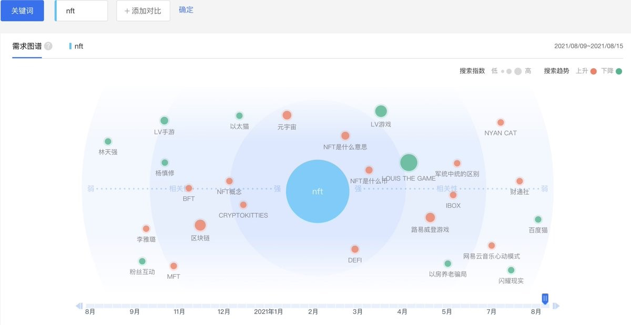Open the 需求图谱 help tooltip icon
This screenshot has width=631, height=325.
[48, 46]
